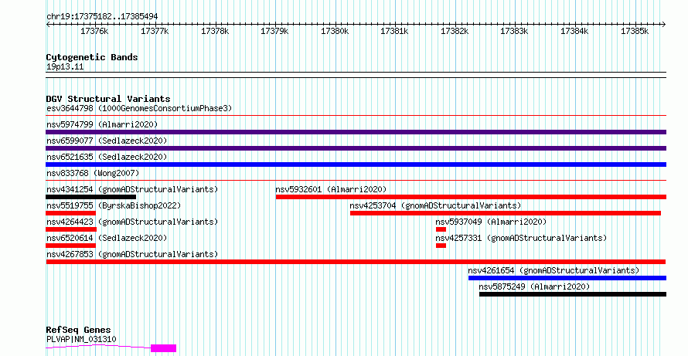This screenshot has height=356, width=688.
Task: Click the 17379k ruler mark
Action: tap(274, 31)
